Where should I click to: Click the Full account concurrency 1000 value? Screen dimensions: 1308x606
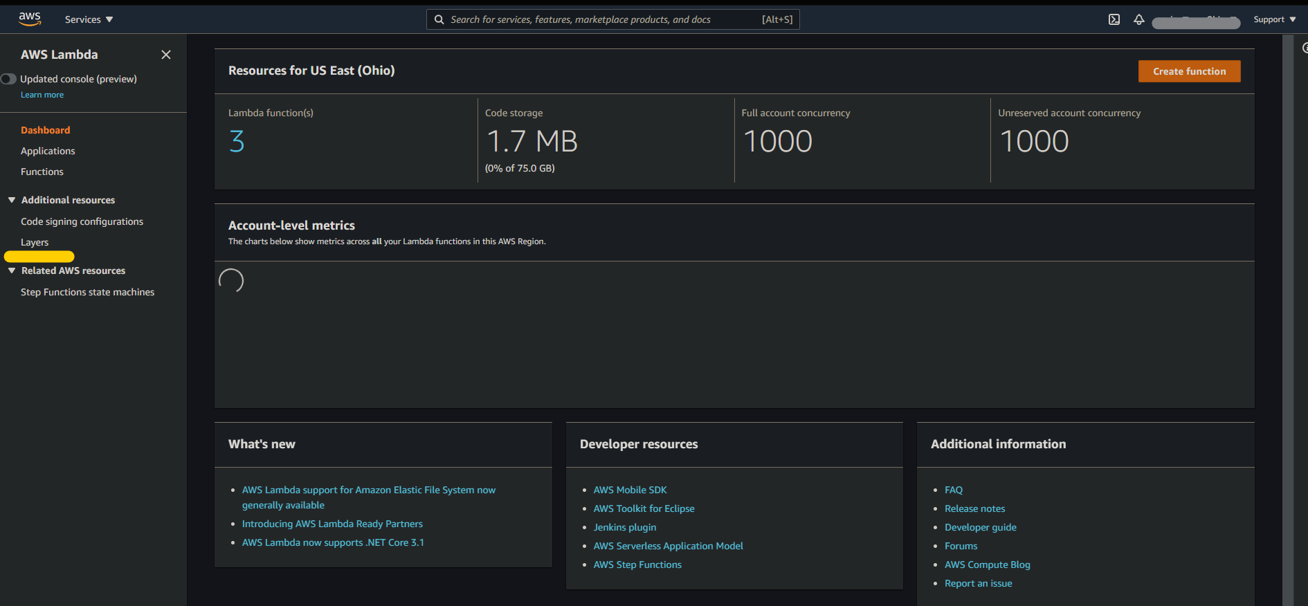click(x=778, y=141)
